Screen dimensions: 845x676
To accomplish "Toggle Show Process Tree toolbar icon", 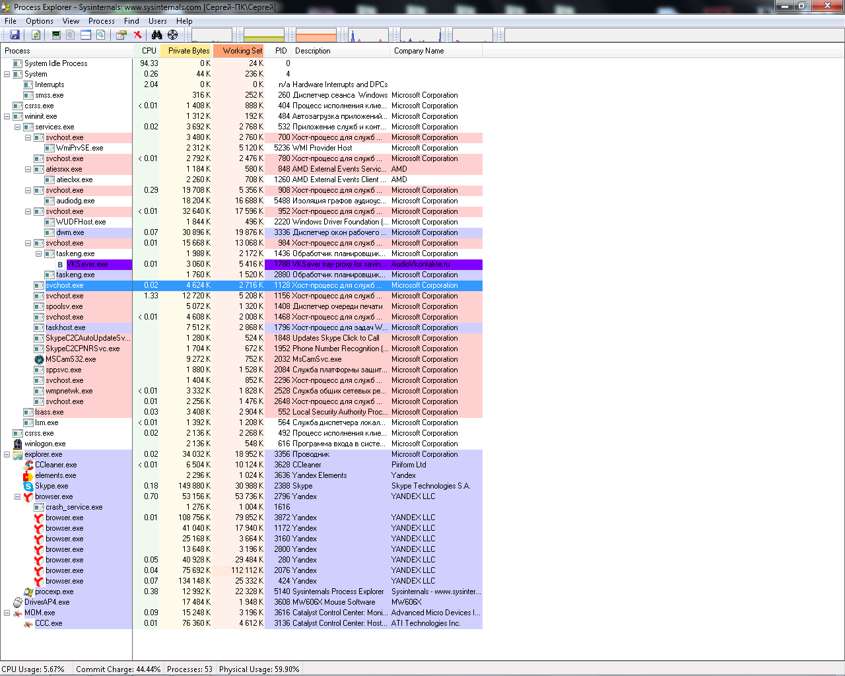I will (x=70, y=34).
